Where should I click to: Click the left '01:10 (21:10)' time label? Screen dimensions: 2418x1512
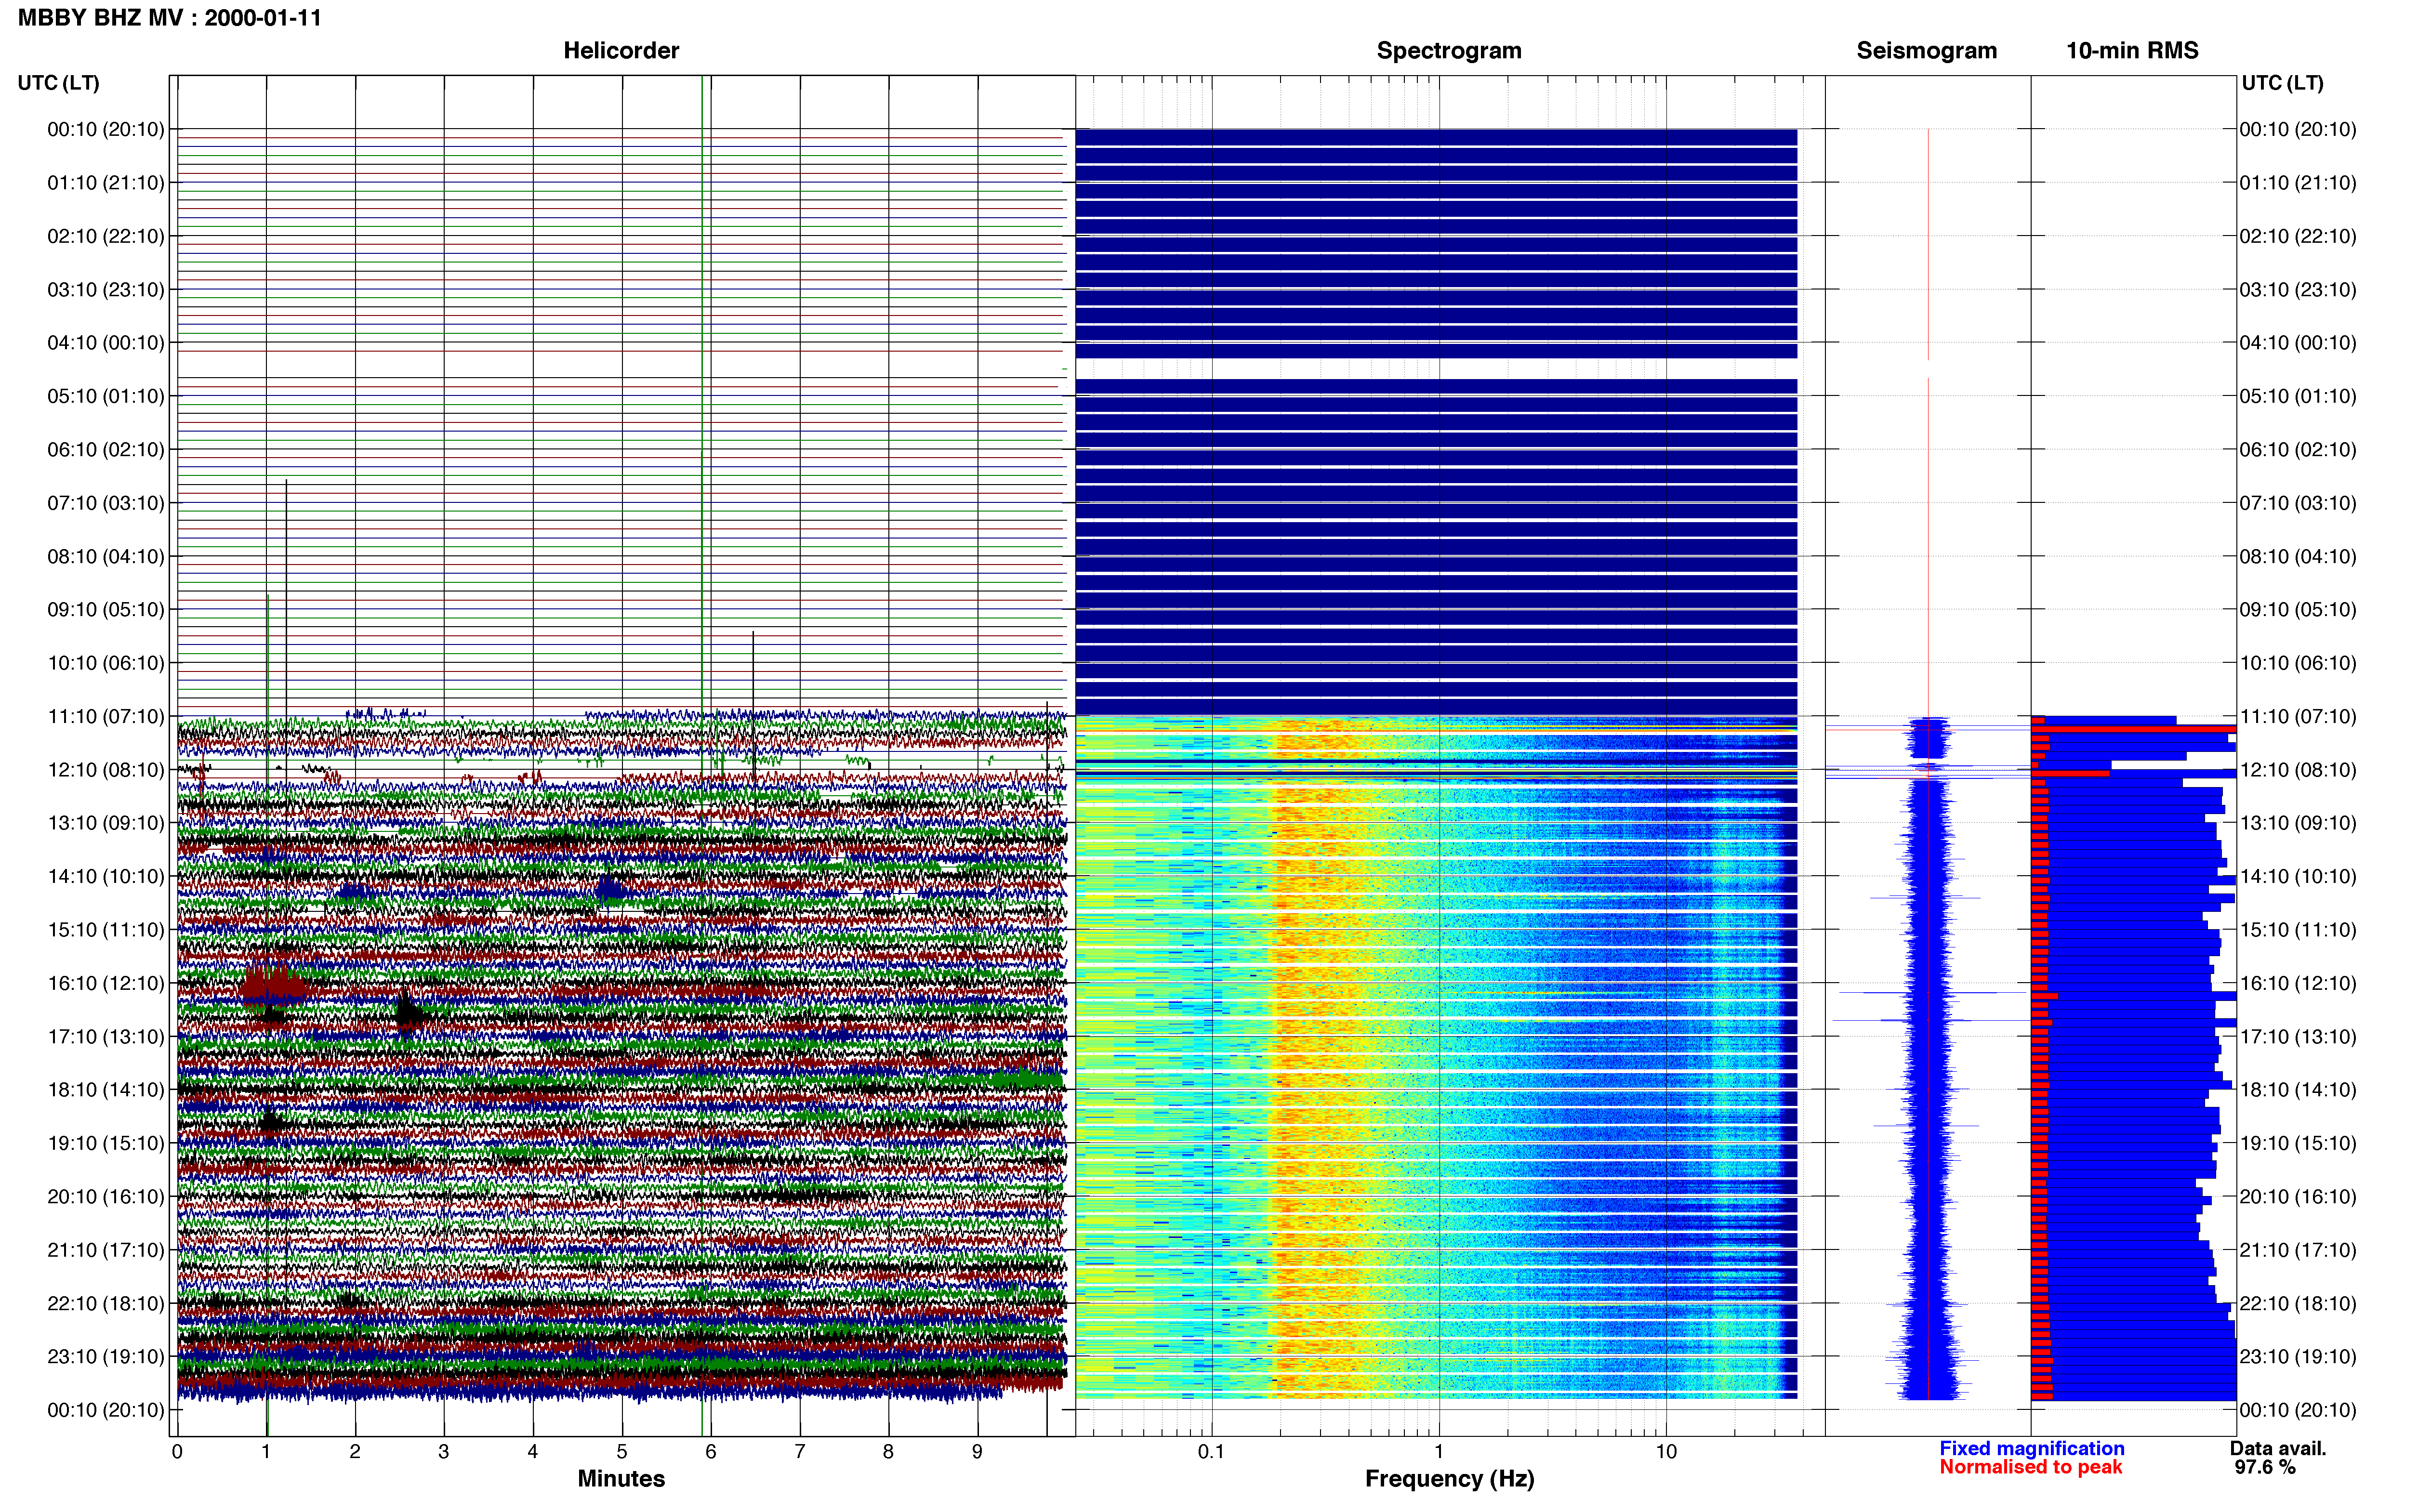coord(106,183)
